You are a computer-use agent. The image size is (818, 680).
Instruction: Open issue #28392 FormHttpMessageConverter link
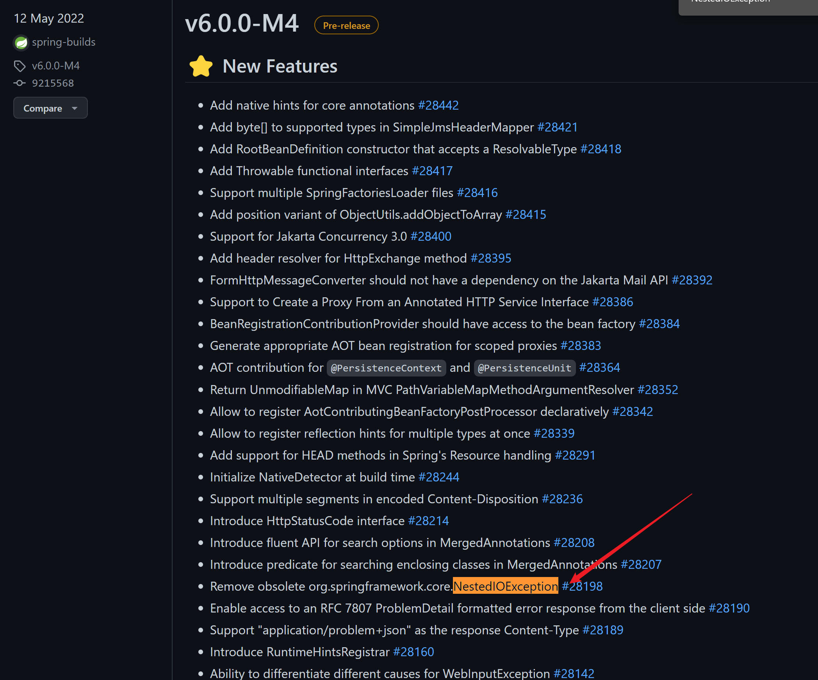[692, 280]
